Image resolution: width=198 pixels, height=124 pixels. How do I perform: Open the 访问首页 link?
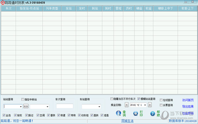(188, 100)
